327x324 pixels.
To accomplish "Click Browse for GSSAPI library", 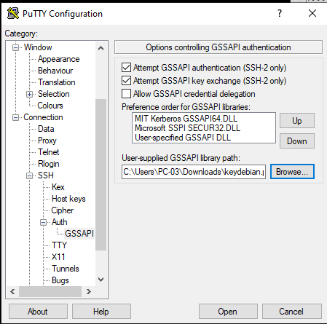I will click(x=292, y=172).
